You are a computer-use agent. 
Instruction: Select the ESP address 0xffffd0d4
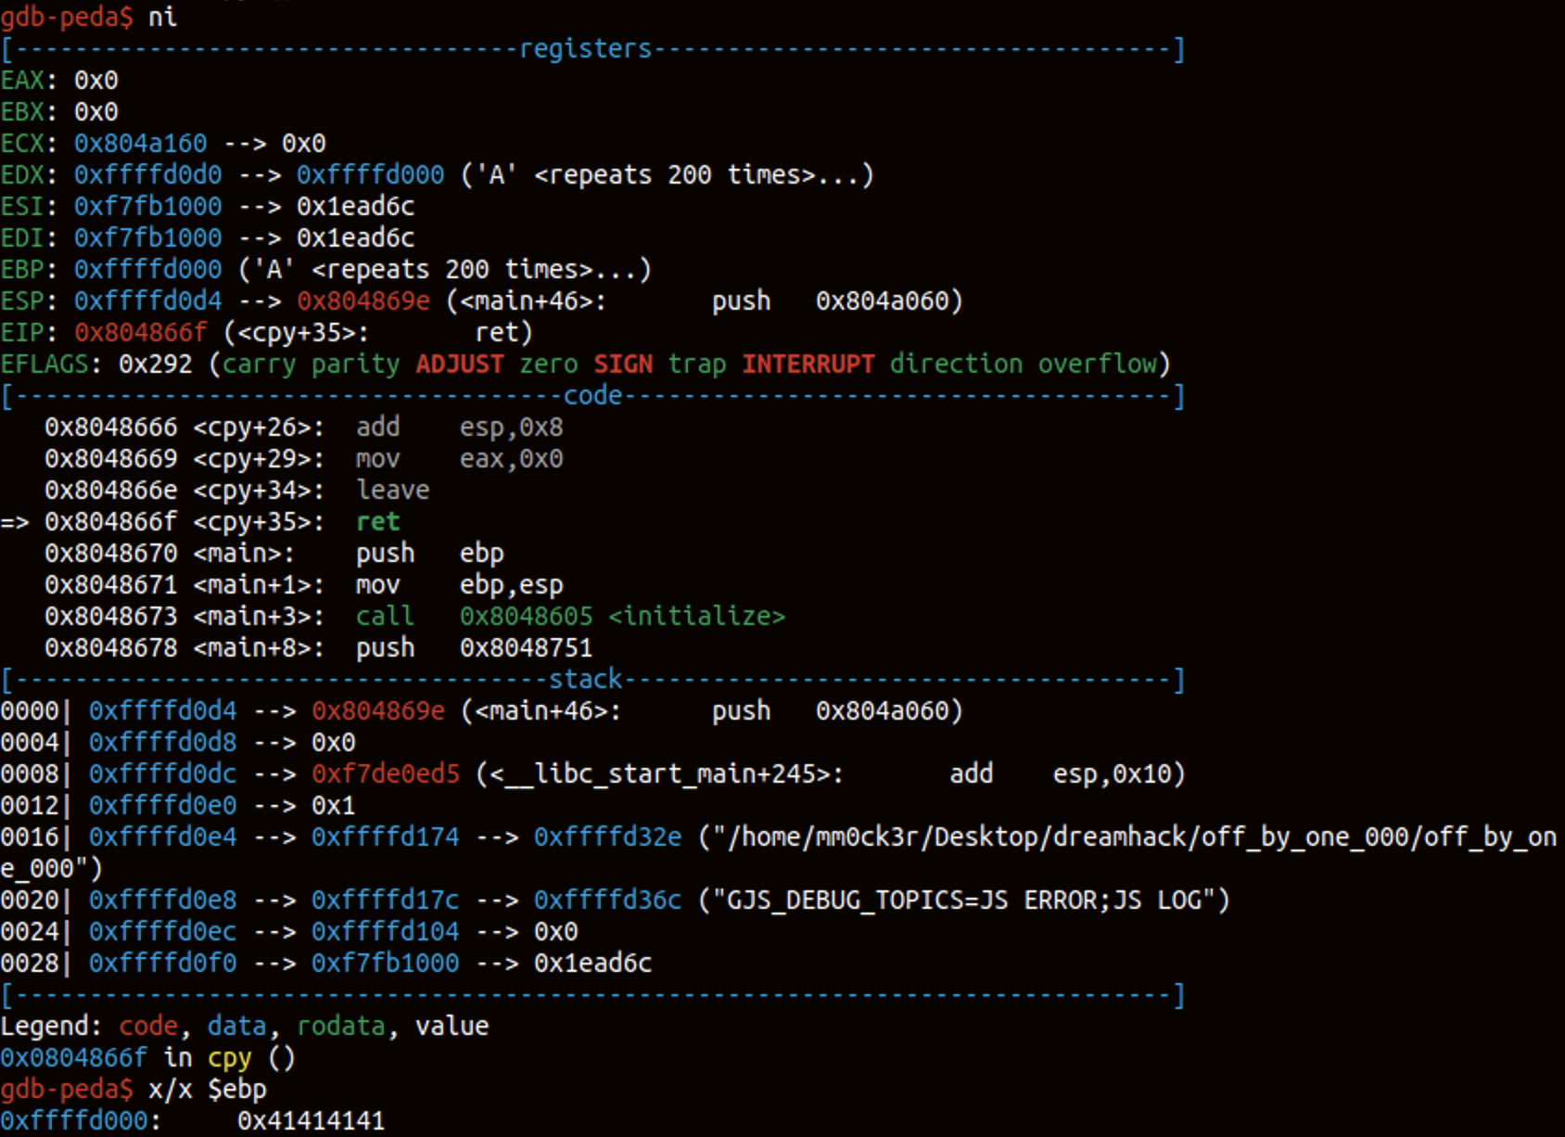click(148, 301)
